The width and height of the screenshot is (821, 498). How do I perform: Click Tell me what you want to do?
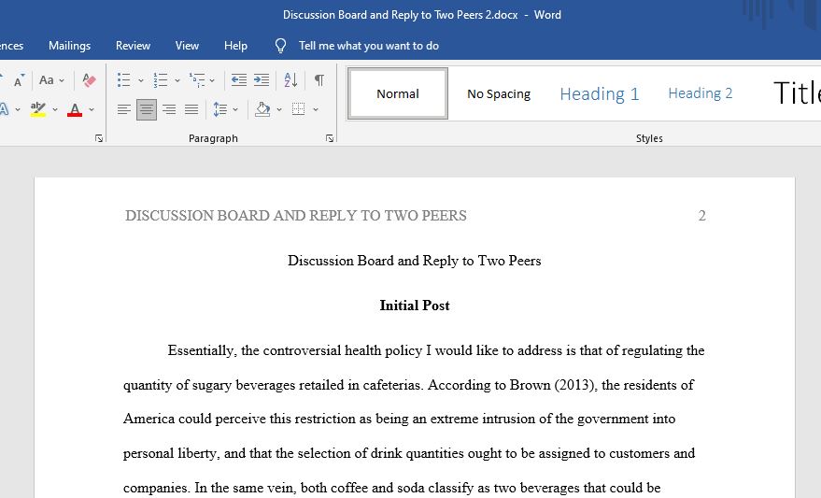(369, 46)
